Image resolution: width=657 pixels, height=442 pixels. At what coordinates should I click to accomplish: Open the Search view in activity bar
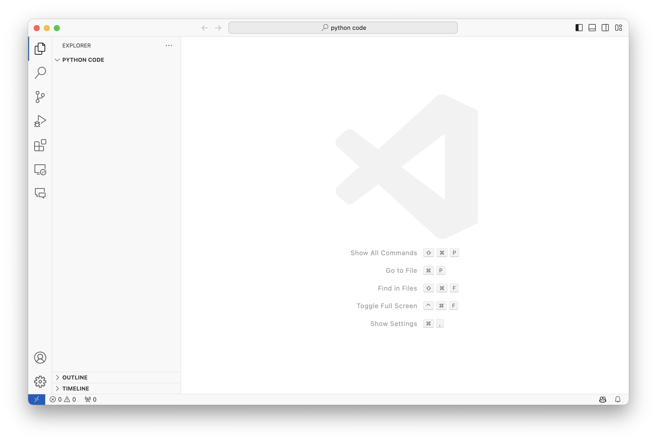tap(40, 73)
